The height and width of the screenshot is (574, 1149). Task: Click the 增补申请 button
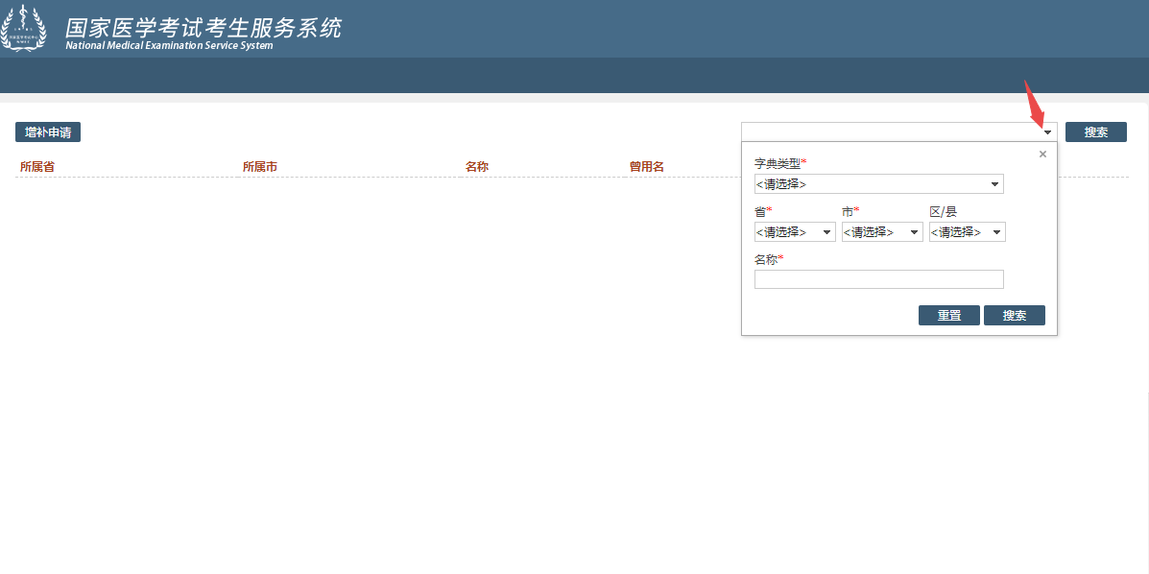pos(47,132)
